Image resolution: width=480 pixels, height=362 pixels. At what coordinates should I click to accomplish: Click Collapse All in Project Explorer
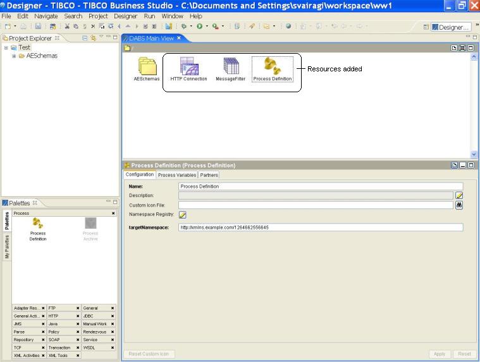[85, 38]
